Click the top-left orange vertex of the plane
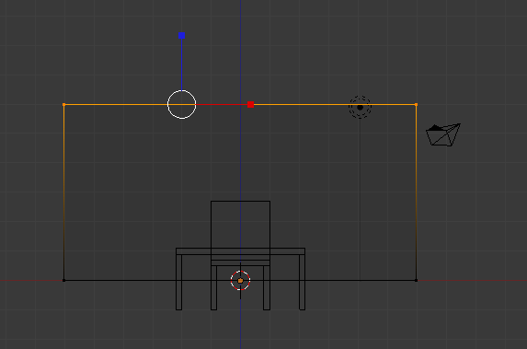Screen dimensions: 527x349 pos(63,105)
